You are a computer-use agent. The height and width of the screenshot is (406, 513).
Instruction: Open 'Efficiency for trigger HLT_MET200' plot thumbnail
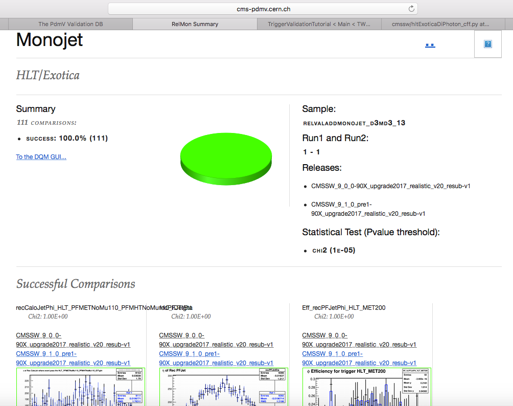coord(367,387)
